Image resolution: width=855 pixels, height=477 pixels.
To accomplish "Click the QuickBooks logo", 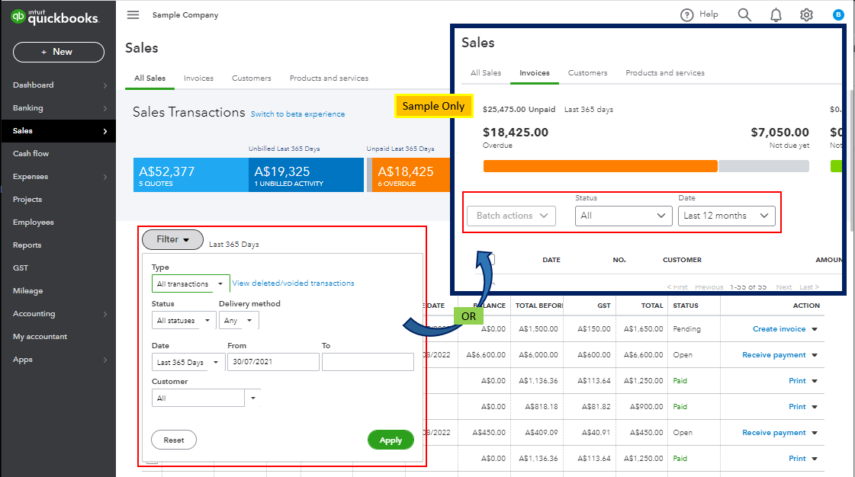I will point(55,17).
